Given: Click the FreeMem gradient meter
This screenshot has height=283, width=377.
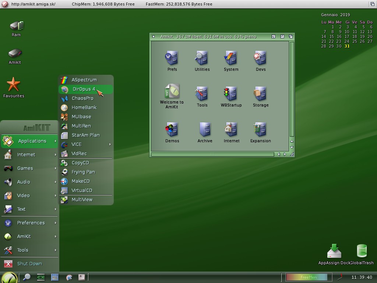Looking at the screenshot, I should click(x=306, y=277).
